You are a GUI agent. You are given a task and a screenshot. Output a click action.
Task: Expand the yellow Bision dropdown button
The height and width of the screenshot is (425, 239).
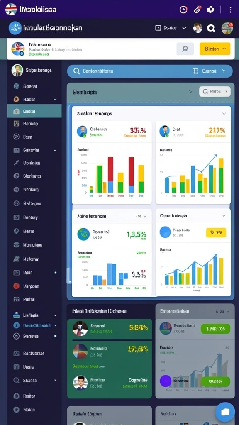[215, 49]
